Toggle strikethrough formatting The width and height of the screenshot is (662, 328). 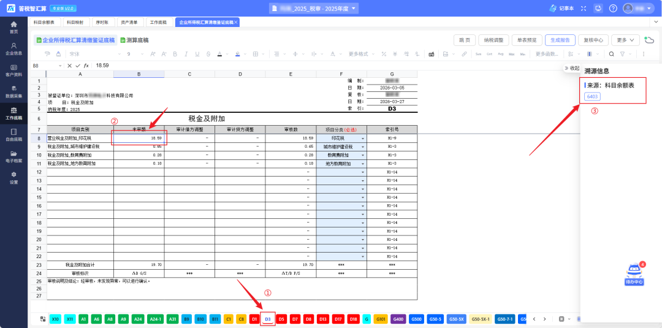[x=208, y=54]
